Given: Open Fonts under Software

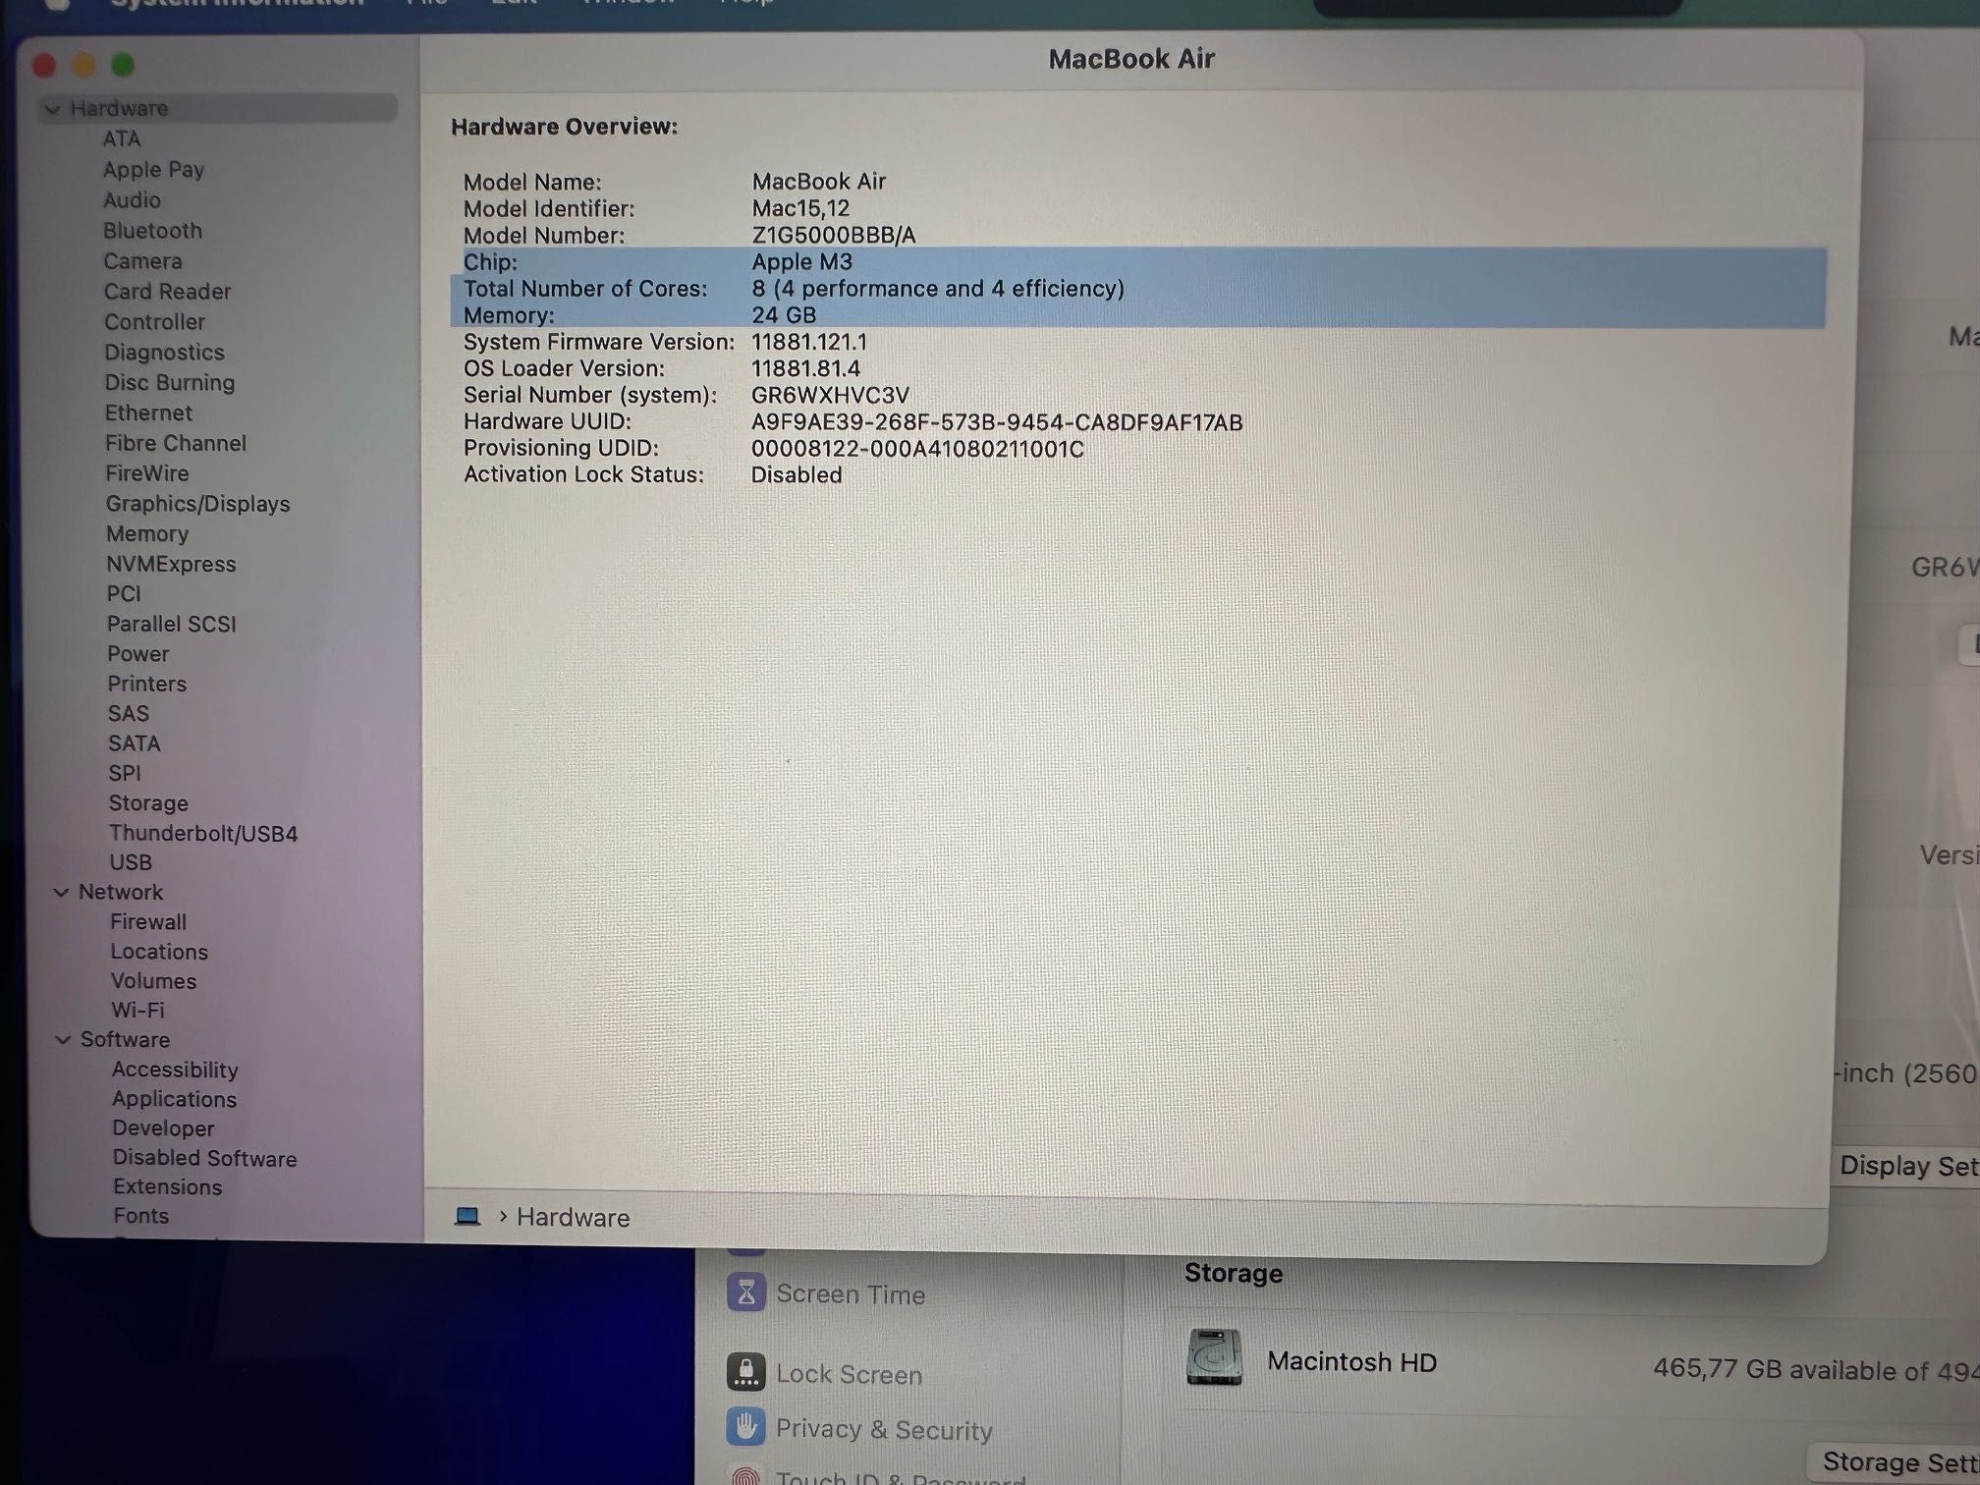Looking at the screenshot, I should (x=140, y=1216).
